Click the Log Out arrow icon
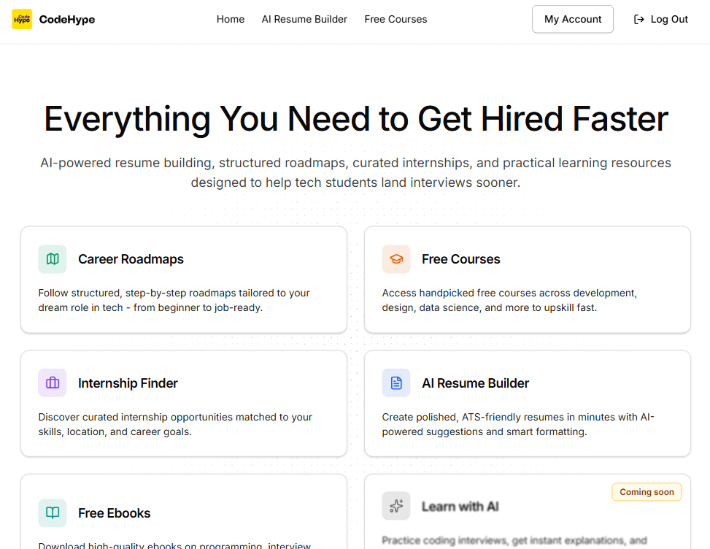 [639, 20]
